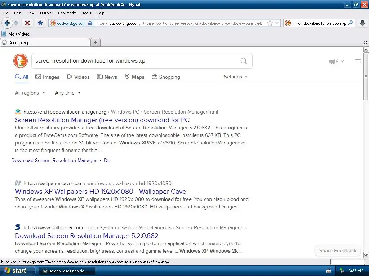Click the magnifier inside DuckDuckGo search box
The image size is (369, 276).
[x=244, y=61]
